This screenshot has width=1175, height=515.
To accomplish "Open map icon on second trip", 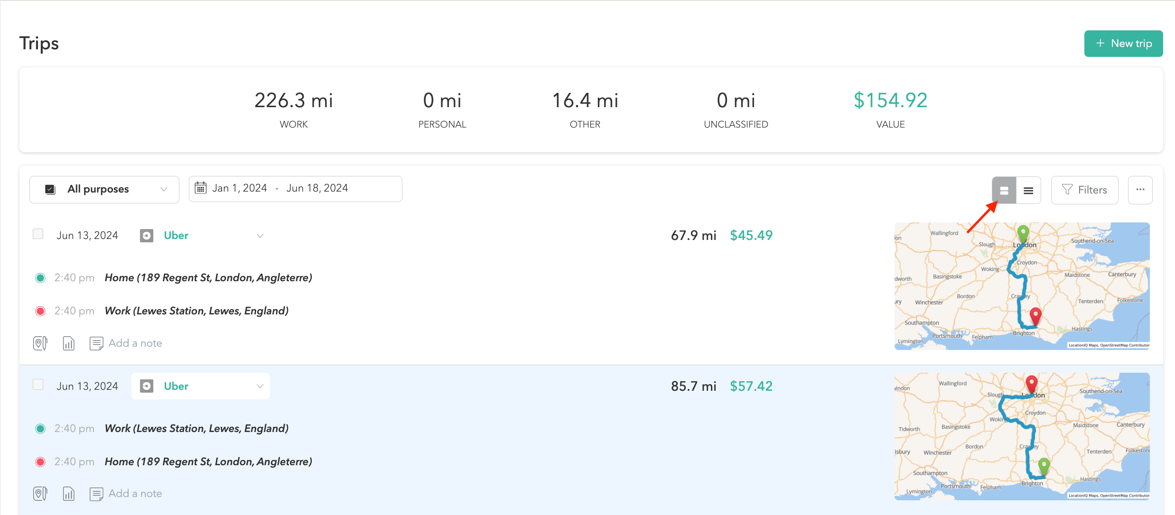I will [x=40, y=494].
